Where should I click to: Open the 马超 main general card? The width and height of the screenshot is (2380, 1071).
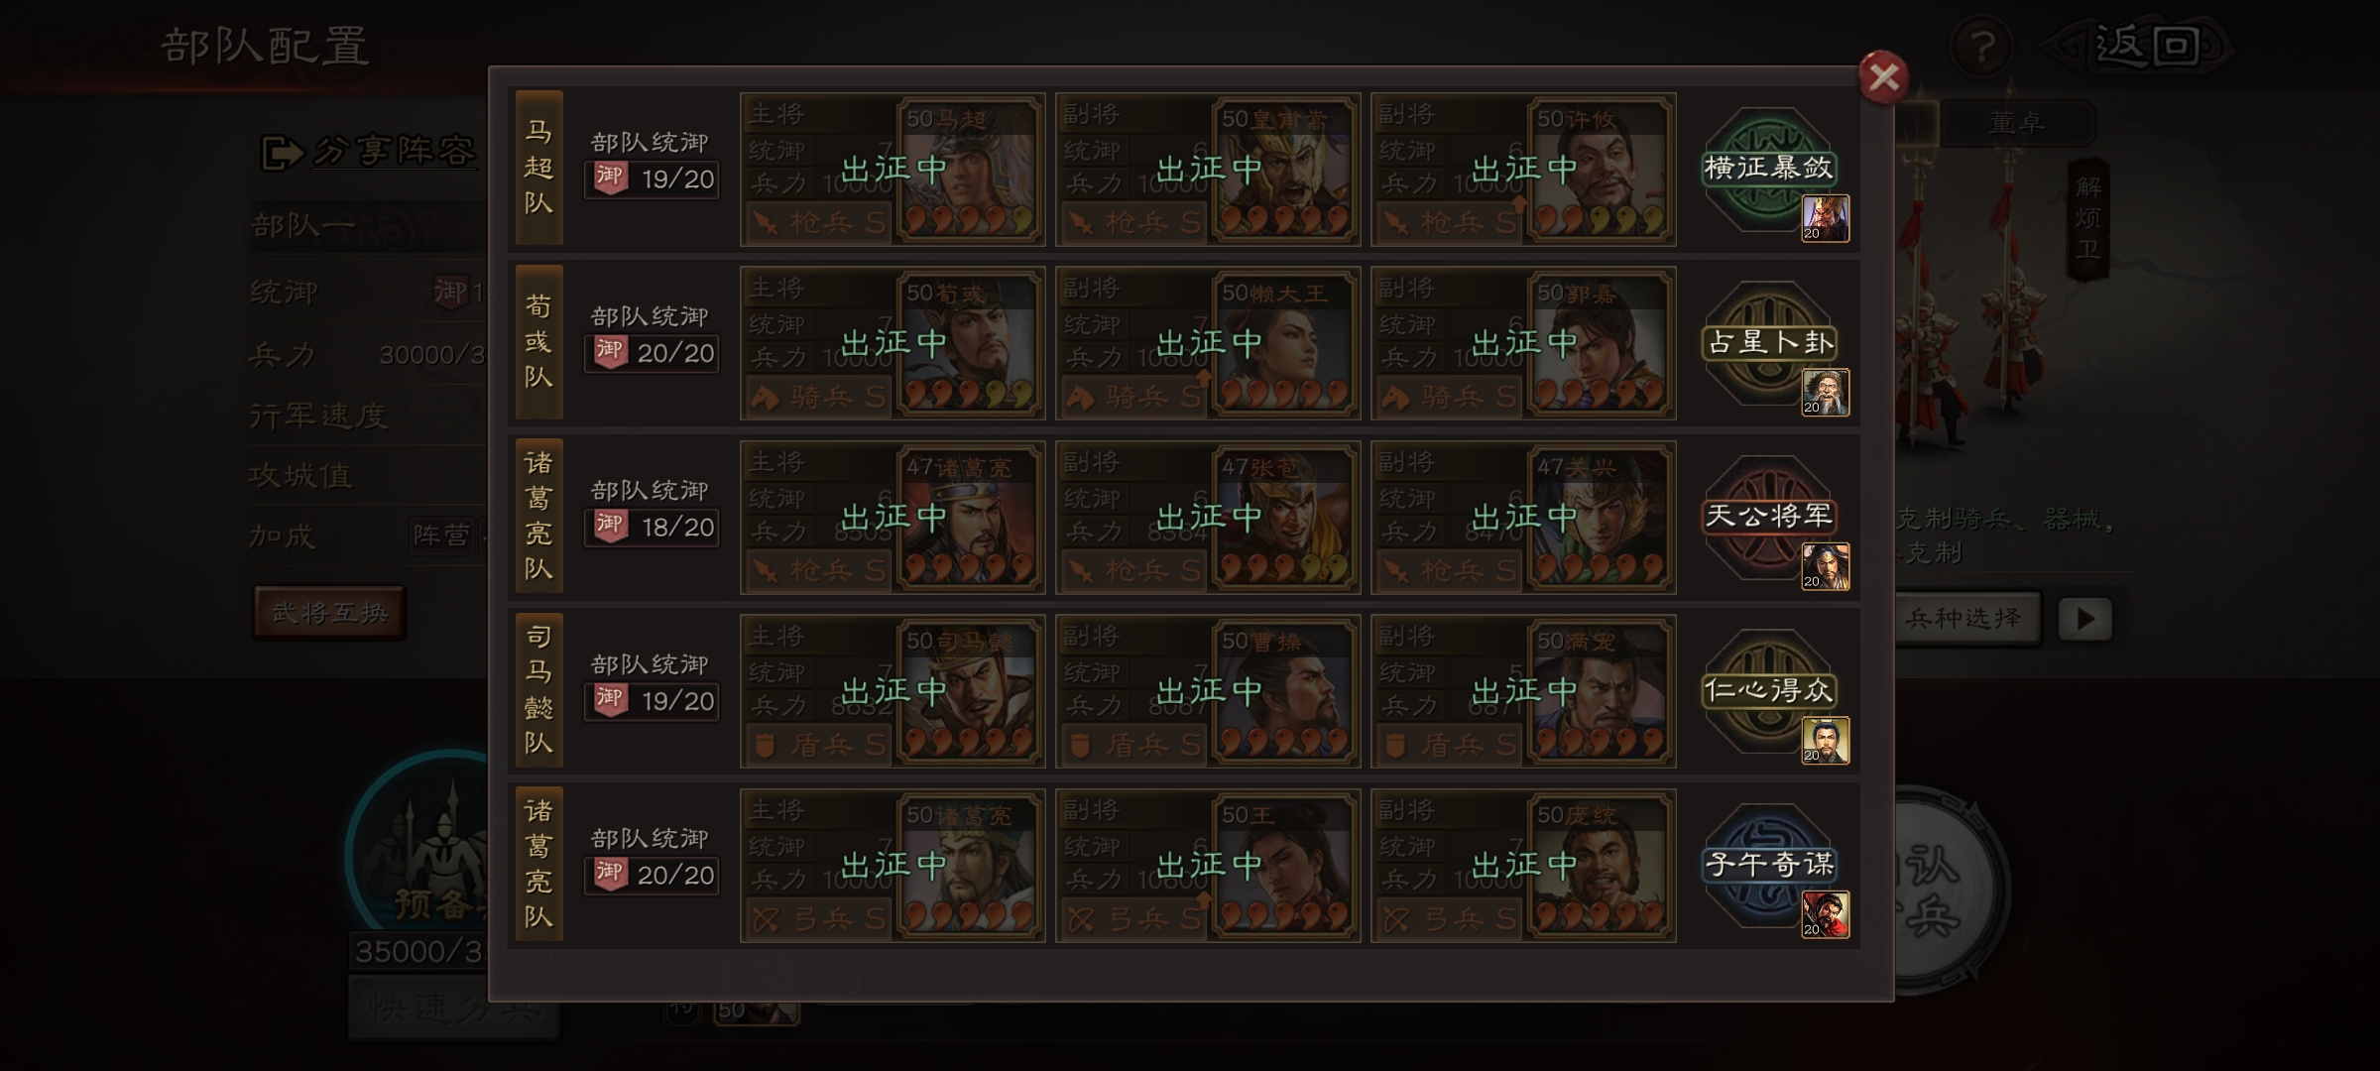click(892, 170)
